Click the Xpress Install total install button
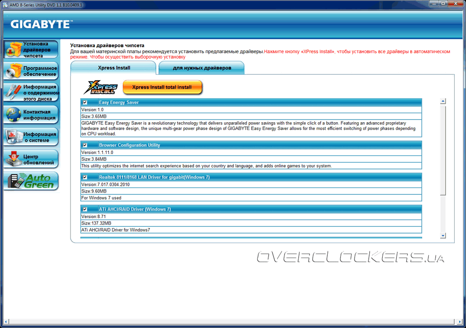The image size is (466, 328). [x=162, y=87]
